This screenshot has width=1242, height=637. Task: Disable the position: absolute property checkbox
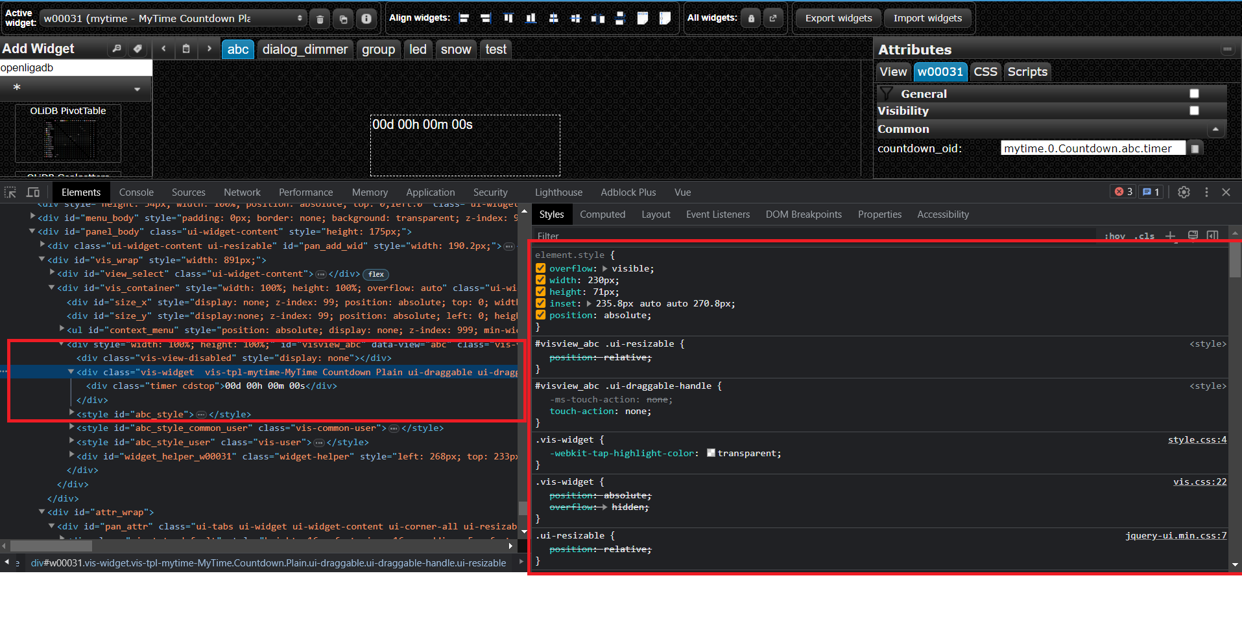click(540, 315)
